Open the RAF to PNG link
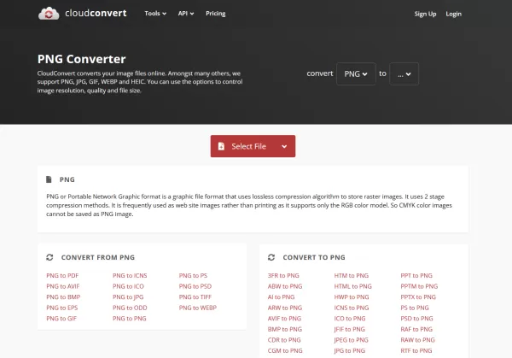This screenshot has width=512, height=358. click(416, 330)
